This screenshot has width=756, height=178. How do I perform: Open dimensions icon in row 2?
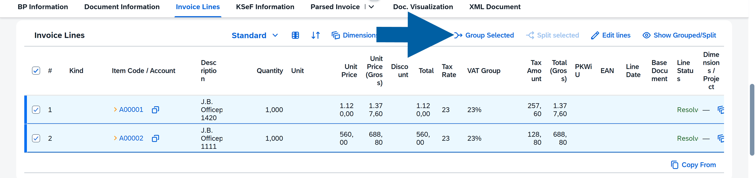(x=721, y=139)
